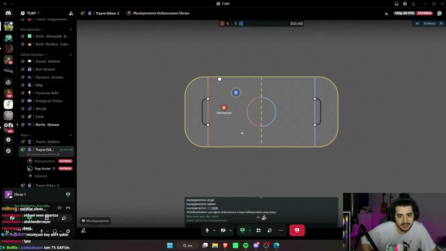Click the Muzisyenemre stream name label
The height and width of the screenshot is (251, 446).
point(95,221)
